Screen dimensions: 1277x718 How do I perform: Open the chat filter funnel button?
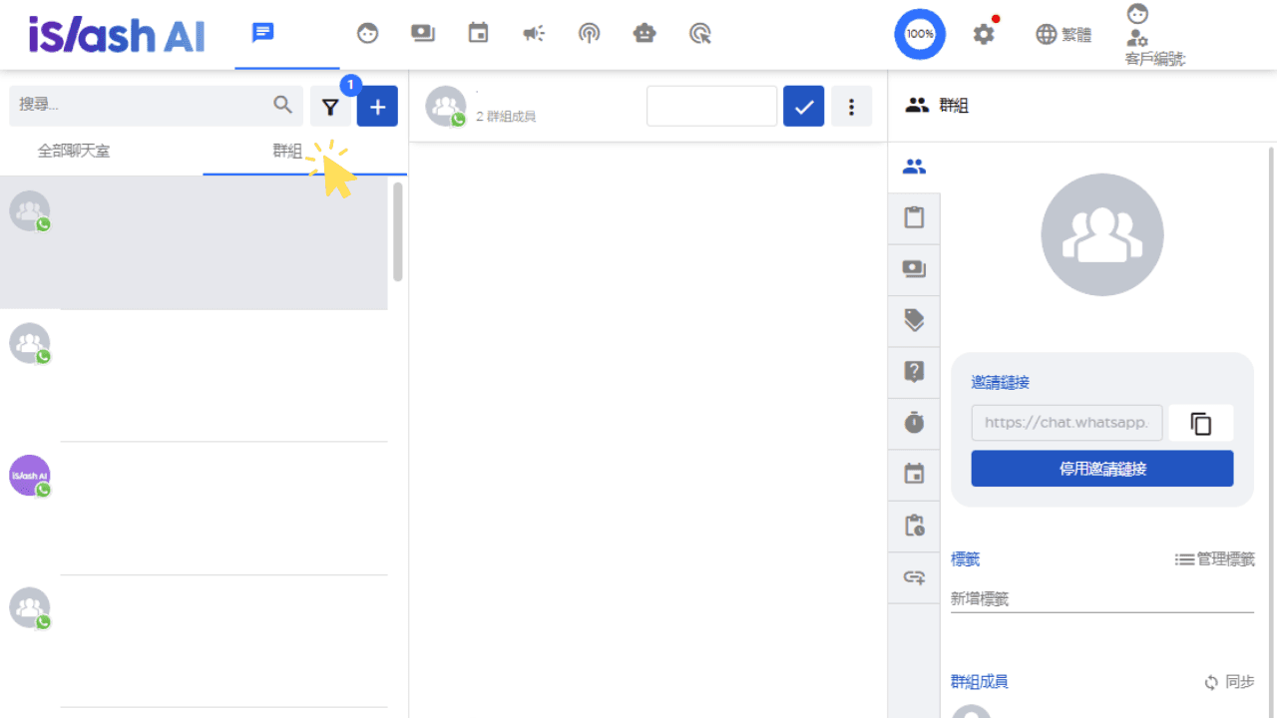pos(331,107)
